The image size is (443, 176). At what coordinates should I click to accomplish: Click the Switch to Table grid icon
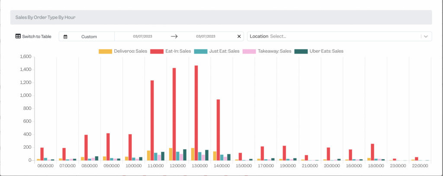click(x=18, y=36)
